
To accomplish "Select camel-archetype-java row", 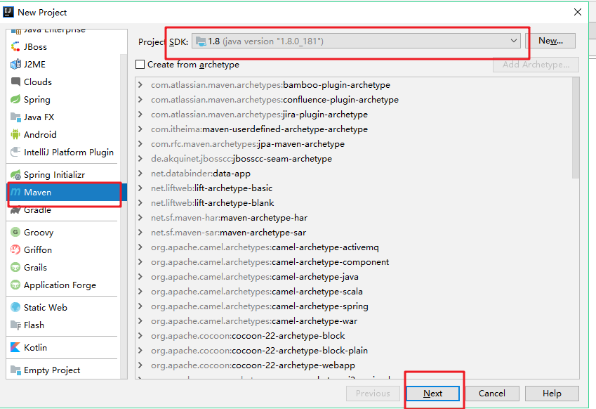I will (354, 277).
